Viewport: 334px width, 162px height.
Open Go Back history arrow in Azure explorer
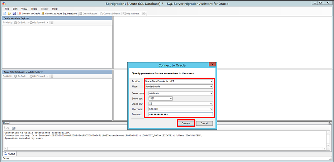tap(28, 76)
